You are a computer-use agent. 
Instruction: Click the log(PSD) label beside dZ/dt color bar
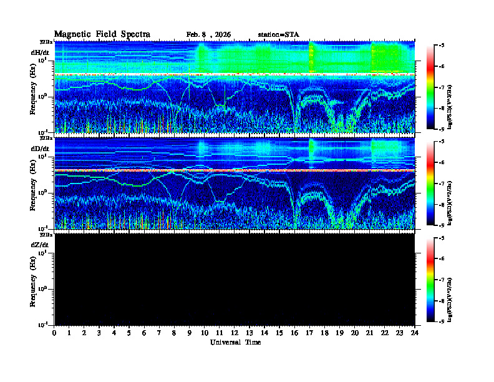(x=450, y=300)
